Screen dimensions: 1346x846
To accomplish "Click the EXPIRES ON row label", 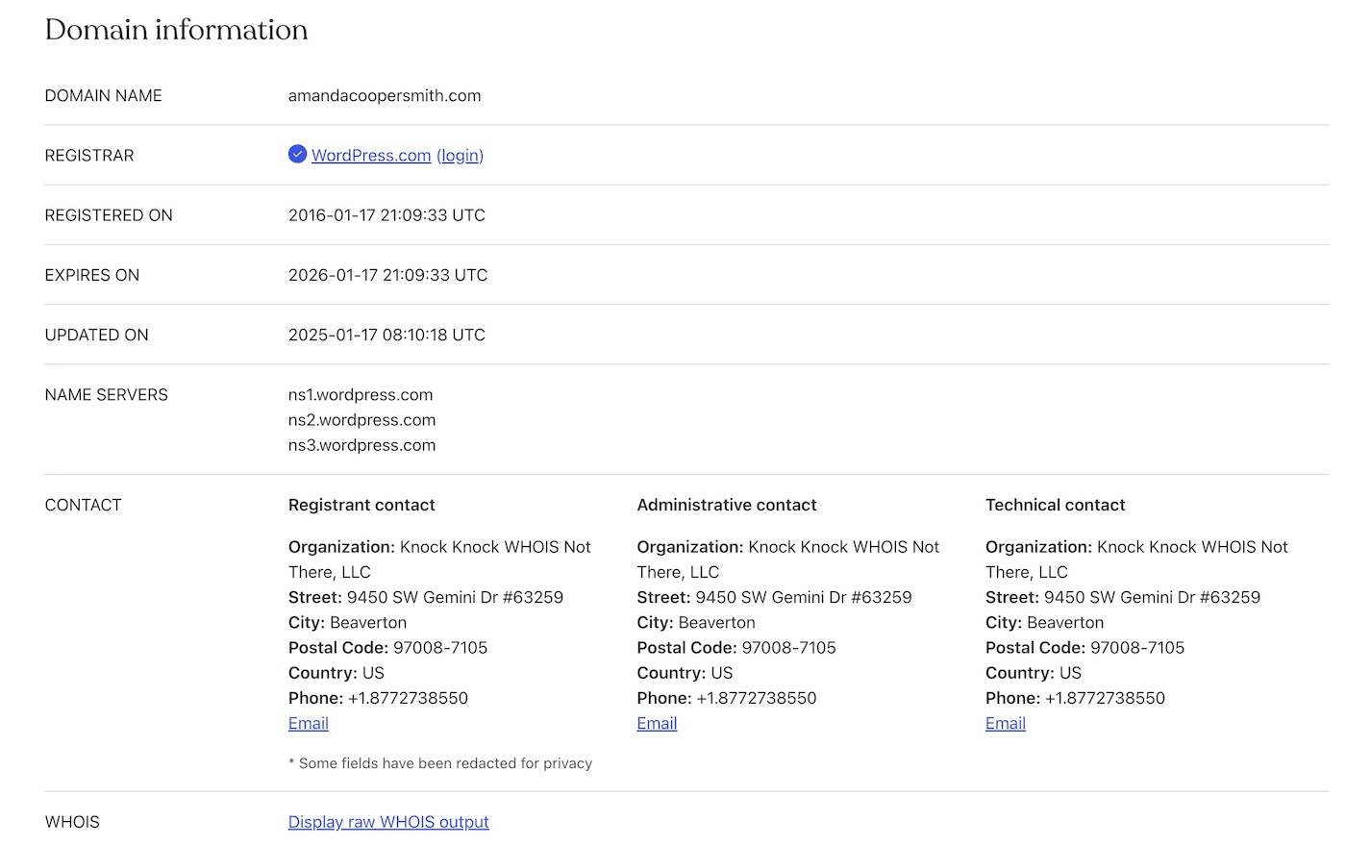I will tap(92, 275).
